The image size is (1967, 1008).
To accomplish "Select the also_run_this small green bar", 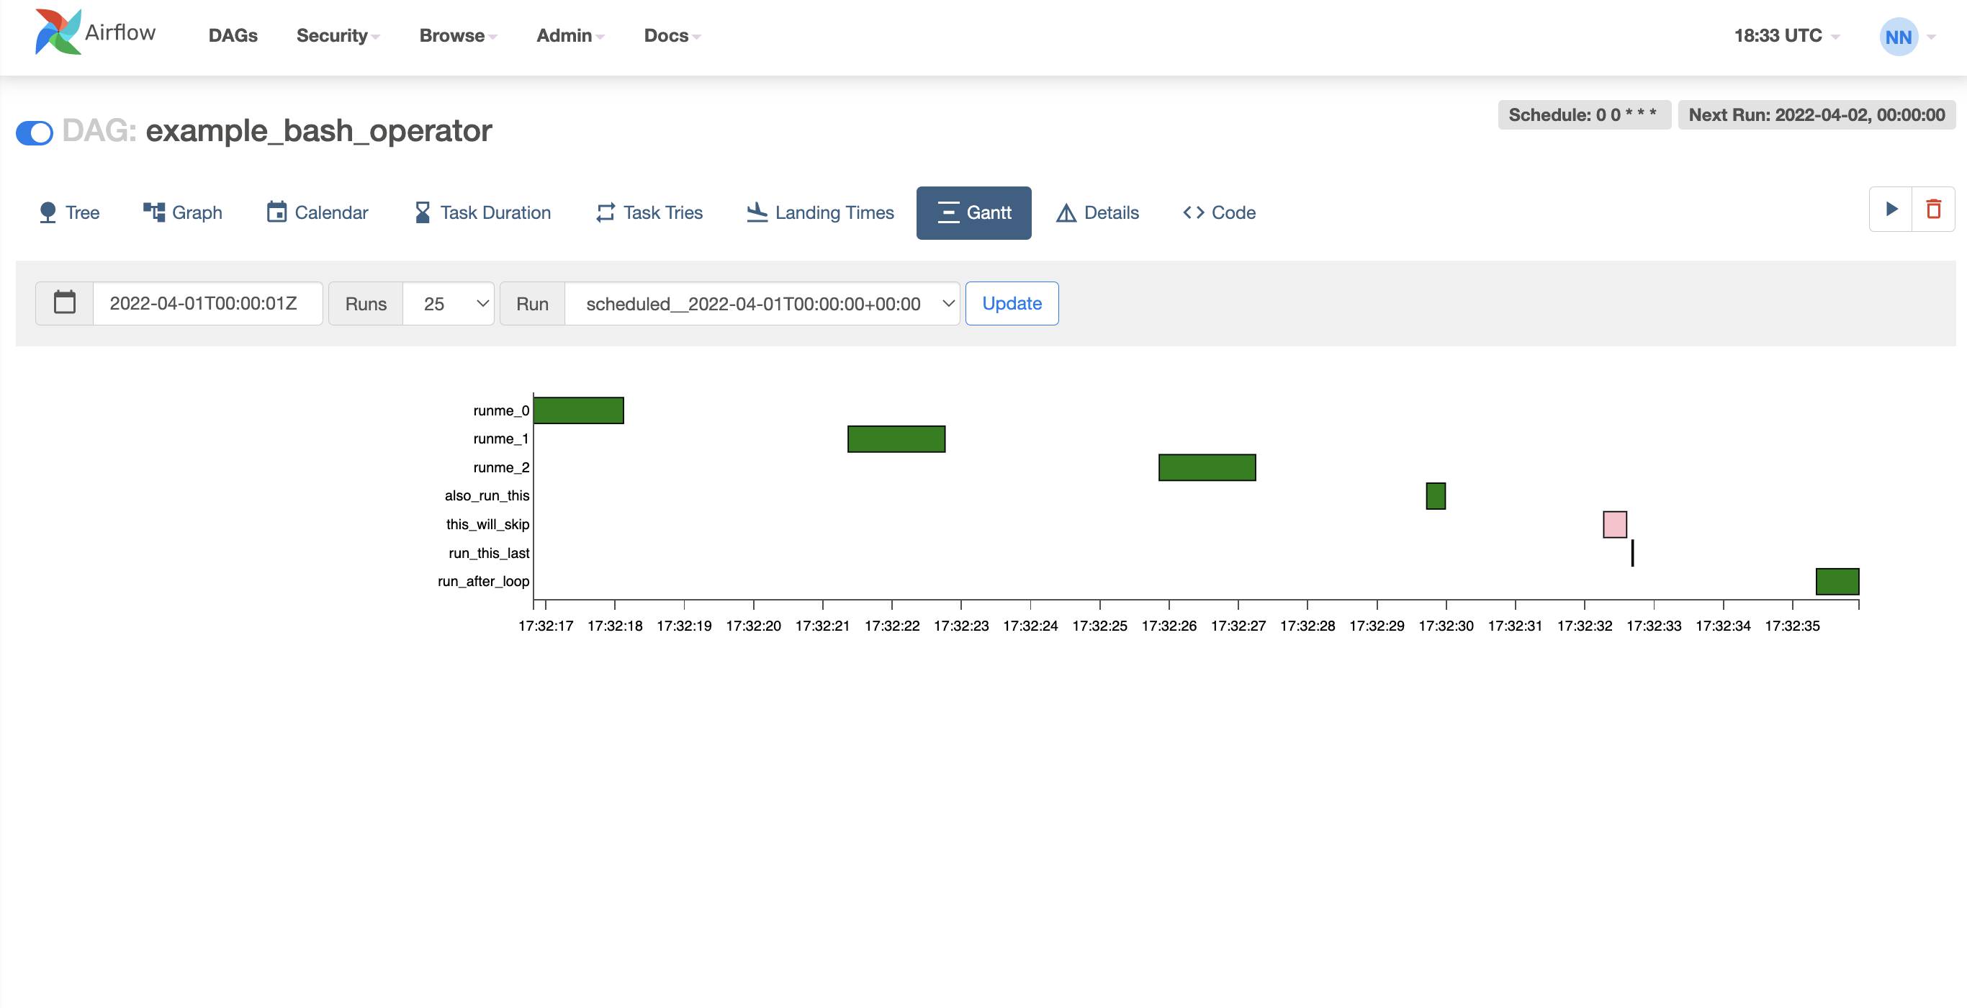I will click(x=1436, y=495).
